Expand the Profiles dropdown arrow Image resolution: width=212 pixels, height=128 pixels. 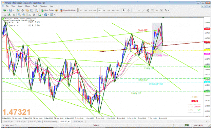13,10
